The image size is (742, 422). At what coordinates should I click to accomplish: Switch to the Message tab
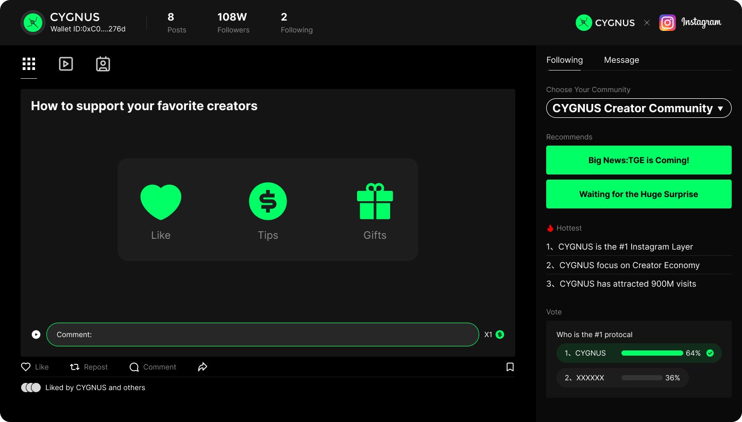621,60
